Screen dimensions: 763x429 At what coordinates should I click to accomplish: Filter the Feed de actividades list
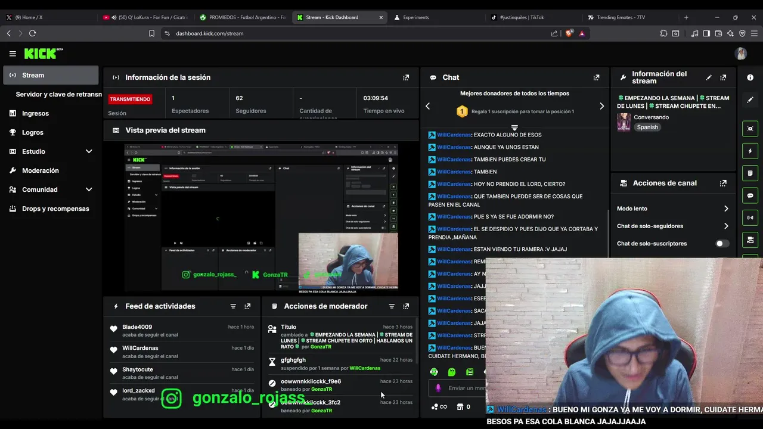point(233,306)
